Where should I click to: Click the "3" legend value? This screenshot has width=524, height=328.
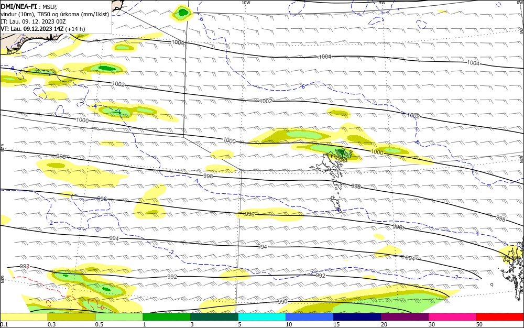coord(192,324)
